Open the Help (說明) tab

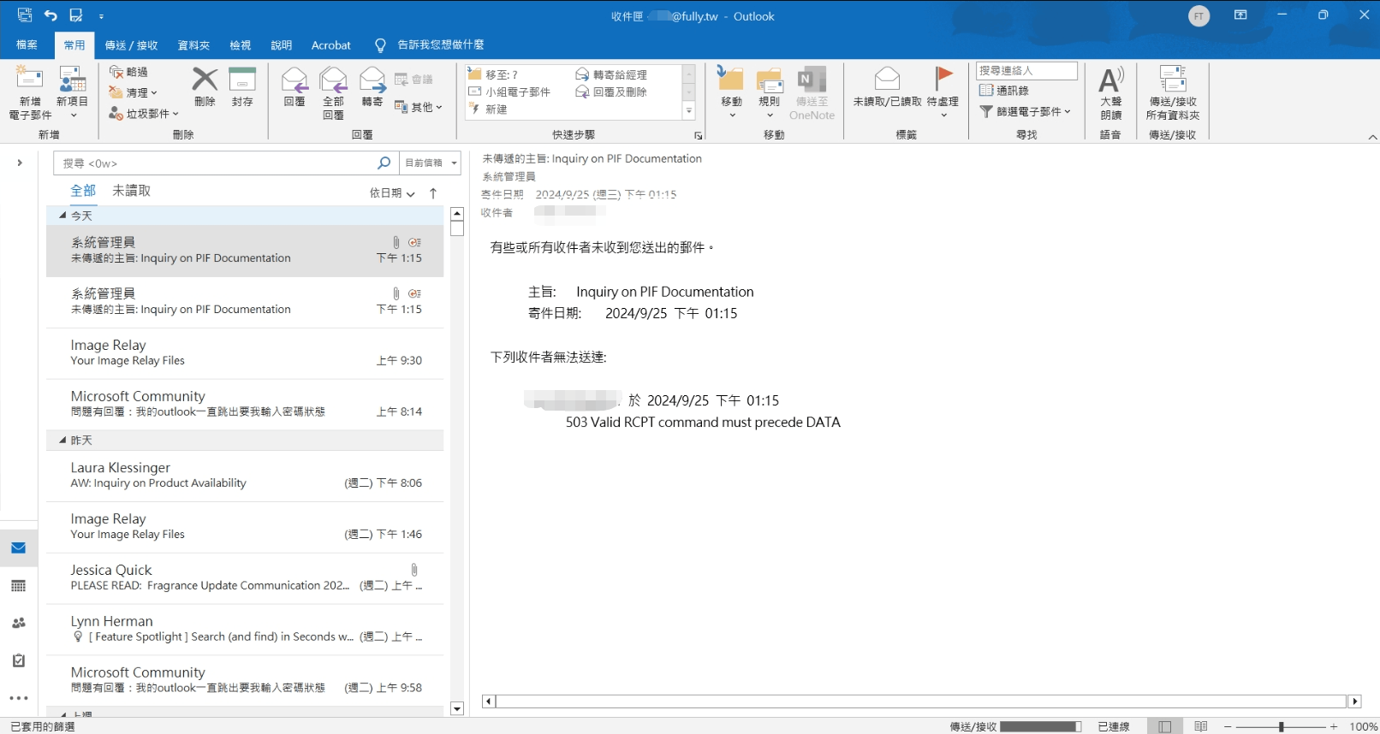pyautogui.click(x=282, y=44)
